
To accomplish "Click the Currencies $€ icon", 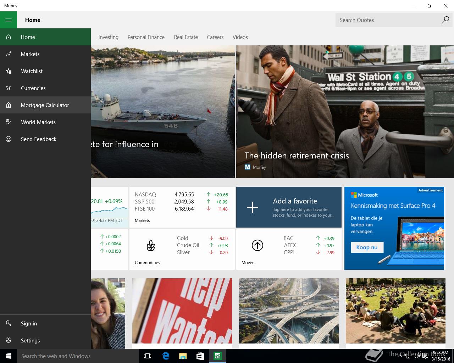I will coord(9,88).
